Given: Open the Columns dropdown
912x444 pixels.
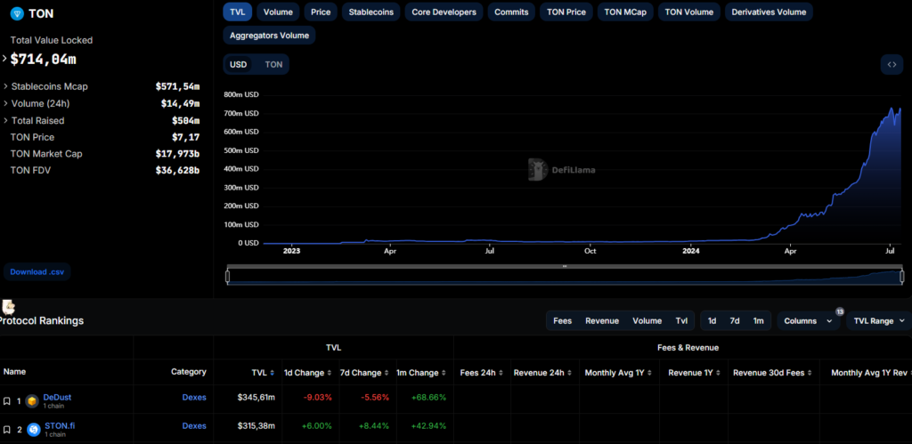Looking at the screenshot, I should (809, 320).
